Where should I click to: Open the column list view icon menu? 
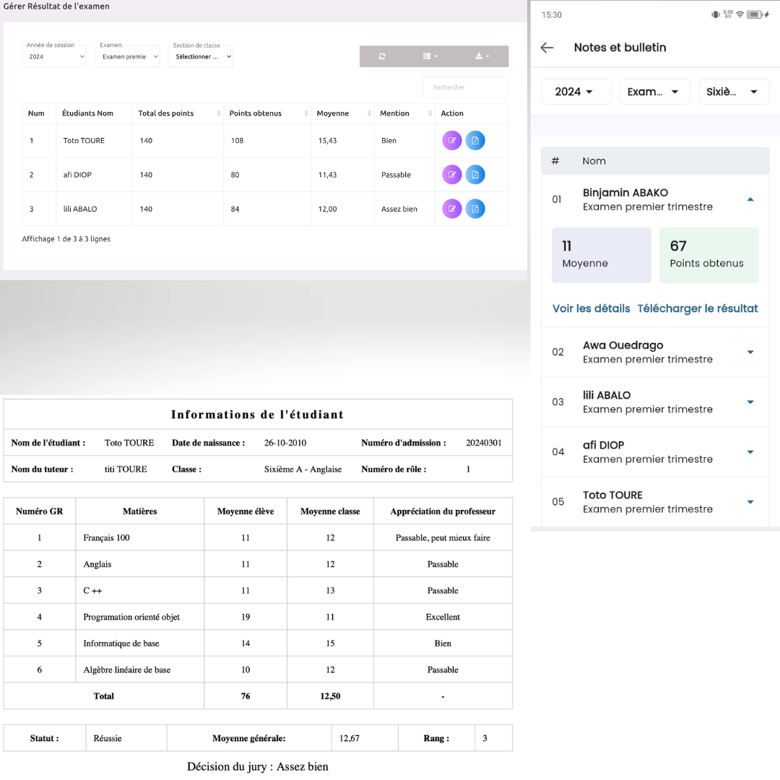430,56
